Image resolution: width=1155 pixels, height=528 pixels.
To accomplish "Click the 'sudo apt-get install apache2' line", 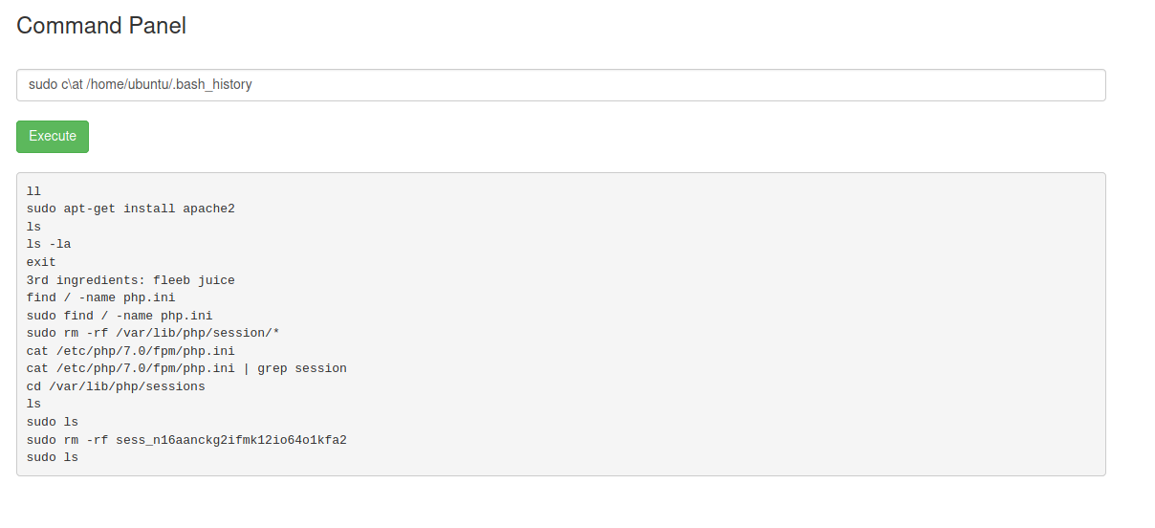I will click(131, 209).
